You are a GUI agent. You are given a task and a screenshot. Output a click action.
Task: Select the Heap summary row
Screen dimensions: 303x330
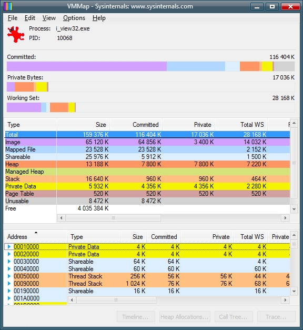pos(147,164)
